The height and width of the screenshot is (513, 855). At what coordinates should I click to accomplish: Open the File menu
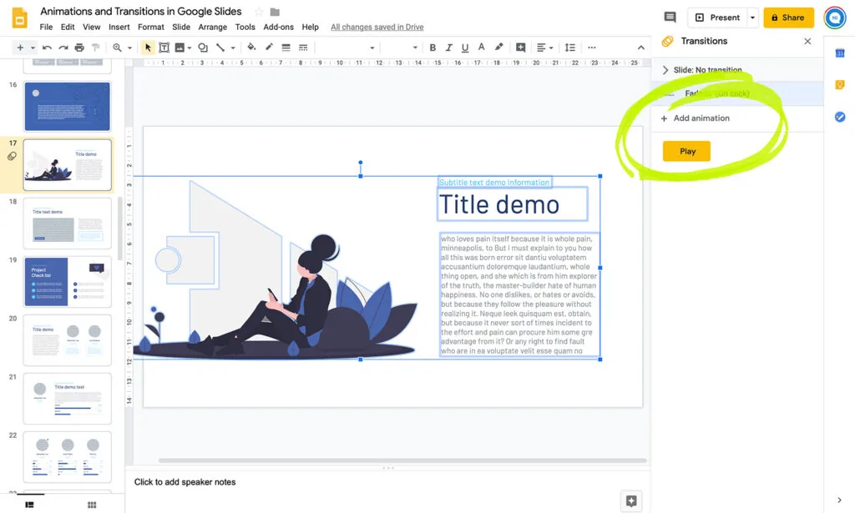tap(47, 27)
